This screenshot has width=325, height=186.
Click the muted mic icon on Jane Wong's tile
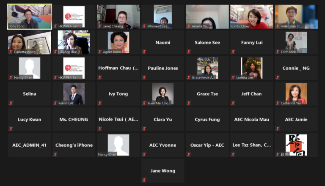[144, 180]
